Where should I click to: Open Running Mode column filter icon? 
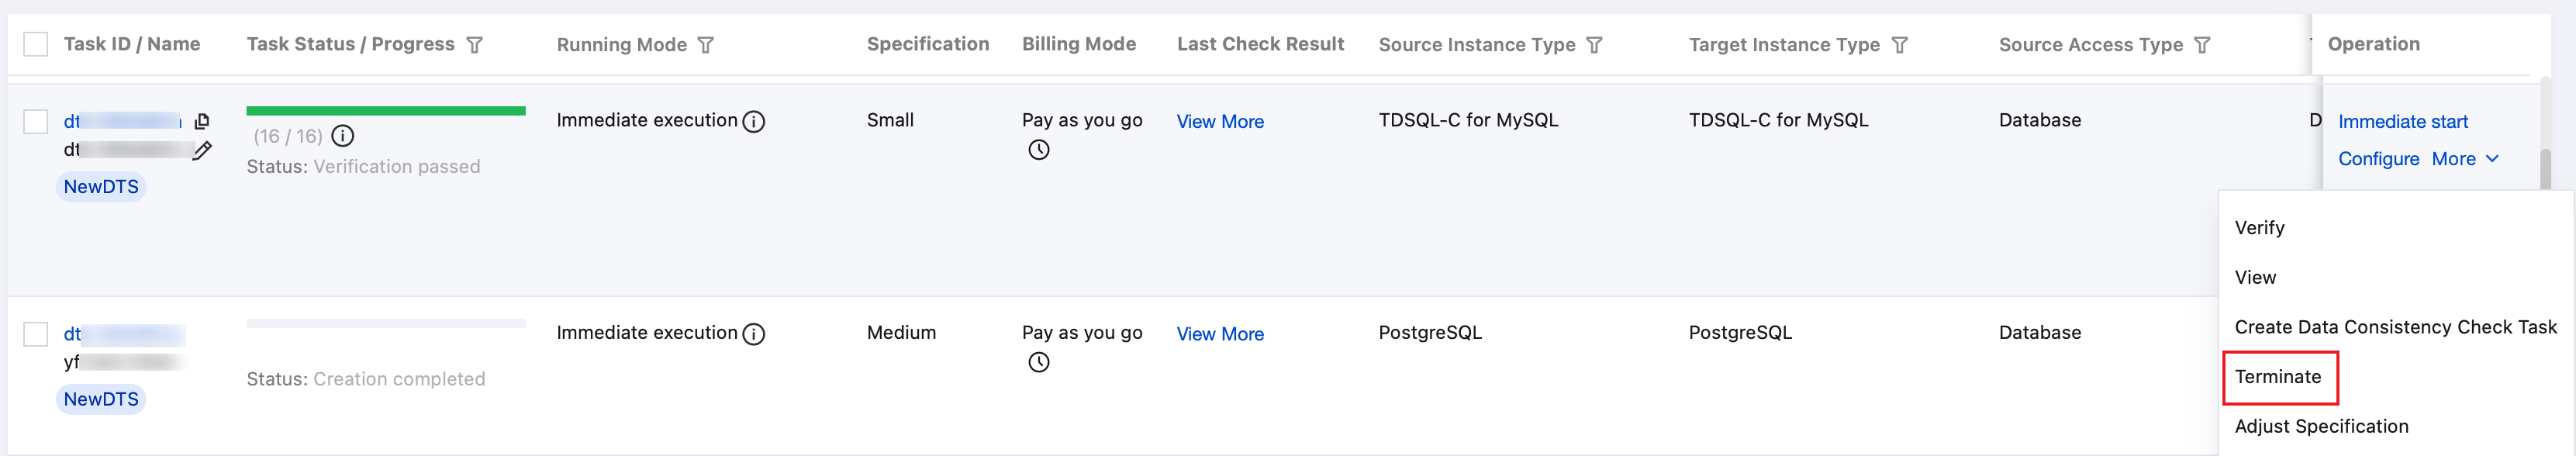[x=706, y=45]
